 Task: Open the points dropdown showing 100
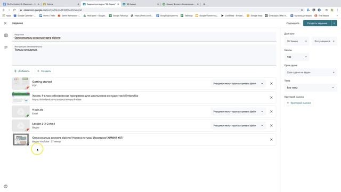297,57
